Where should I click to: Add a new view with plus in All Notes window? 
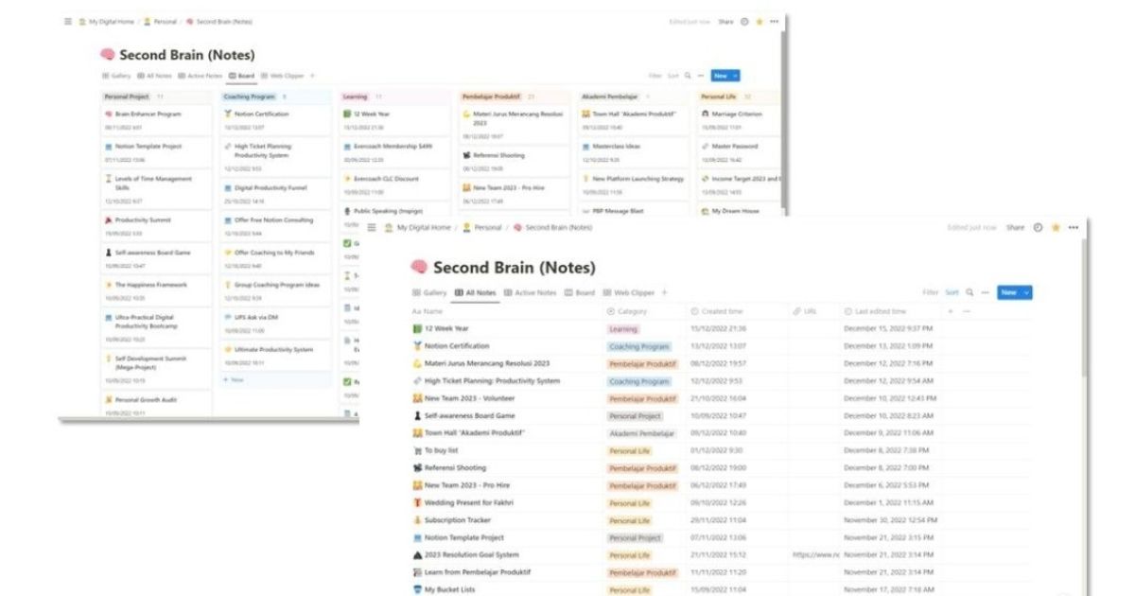pyautogui.click(x=665, y=292)
